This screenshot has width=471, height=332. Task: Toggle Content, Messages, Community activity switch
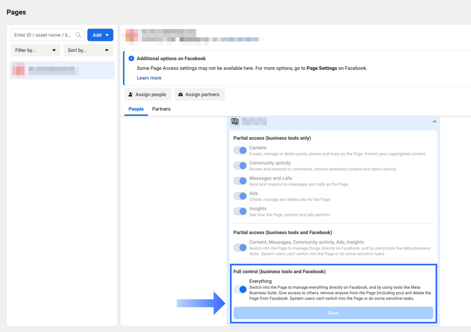click(240, 247)
